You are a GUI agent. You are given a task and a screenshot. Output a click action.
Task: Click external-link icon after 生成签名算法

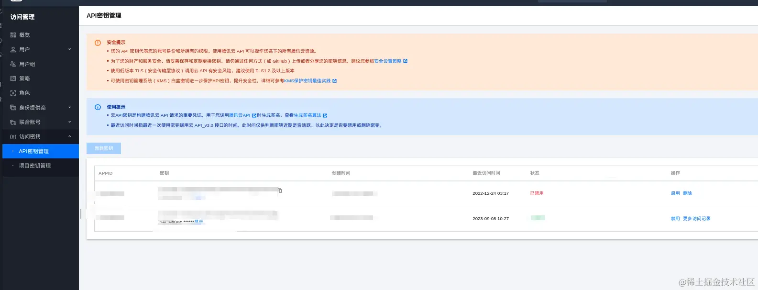coord(325,115)
